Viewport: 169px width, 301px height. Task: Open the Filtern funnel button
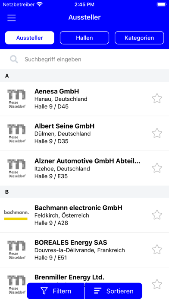click(56, 291)
